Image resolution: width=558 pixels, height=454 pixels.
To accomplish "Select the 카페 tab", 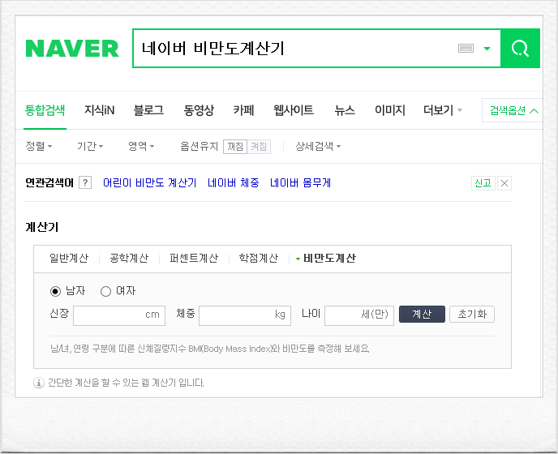I will pyautogui.click(x=244, y=110).
